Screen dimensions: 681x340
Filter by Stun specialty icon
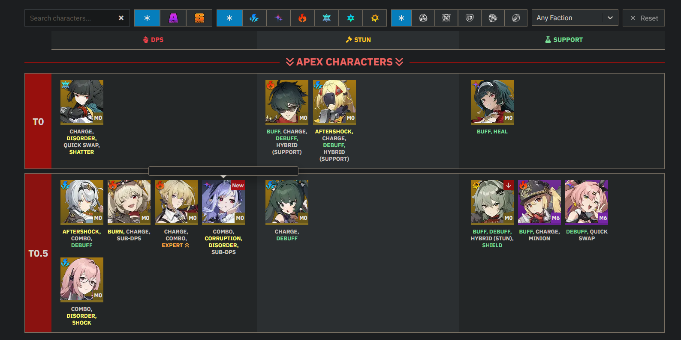click(x=493, y=18)
